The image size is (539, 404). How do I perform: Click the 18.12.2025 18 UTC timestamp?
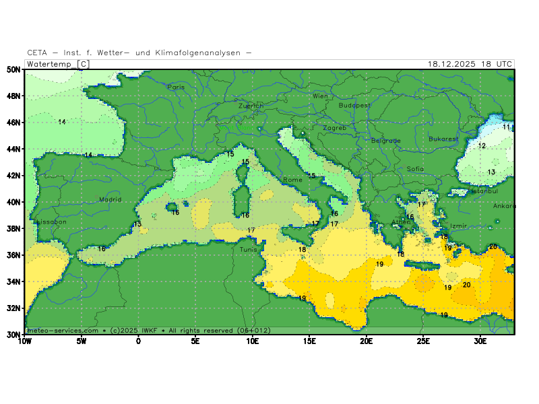coord(470,64)
